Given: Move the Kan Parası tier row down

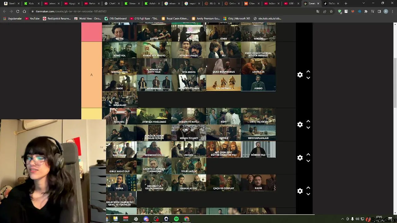Looking at the screenshot, I should pos(308,161).
